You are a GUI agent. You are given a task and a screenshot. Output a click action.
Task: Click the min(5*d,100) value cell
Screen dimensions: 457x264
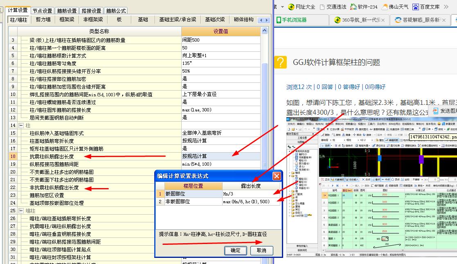pyautogui.click(x=221, y=164)
